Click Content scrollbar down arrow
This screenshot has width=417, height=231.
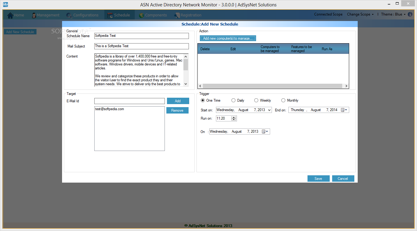(186, 84)
